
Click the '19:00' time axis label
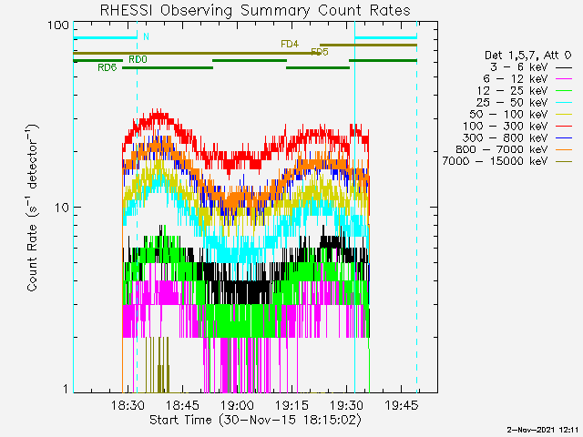coord(237,405)
